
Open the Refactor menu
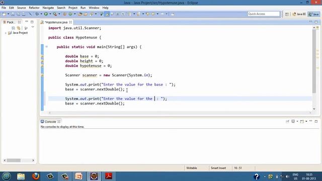[34, 8]
